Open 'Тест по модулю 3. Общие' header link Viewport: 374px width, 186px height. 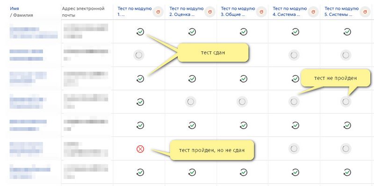click(x=238, y=11)
